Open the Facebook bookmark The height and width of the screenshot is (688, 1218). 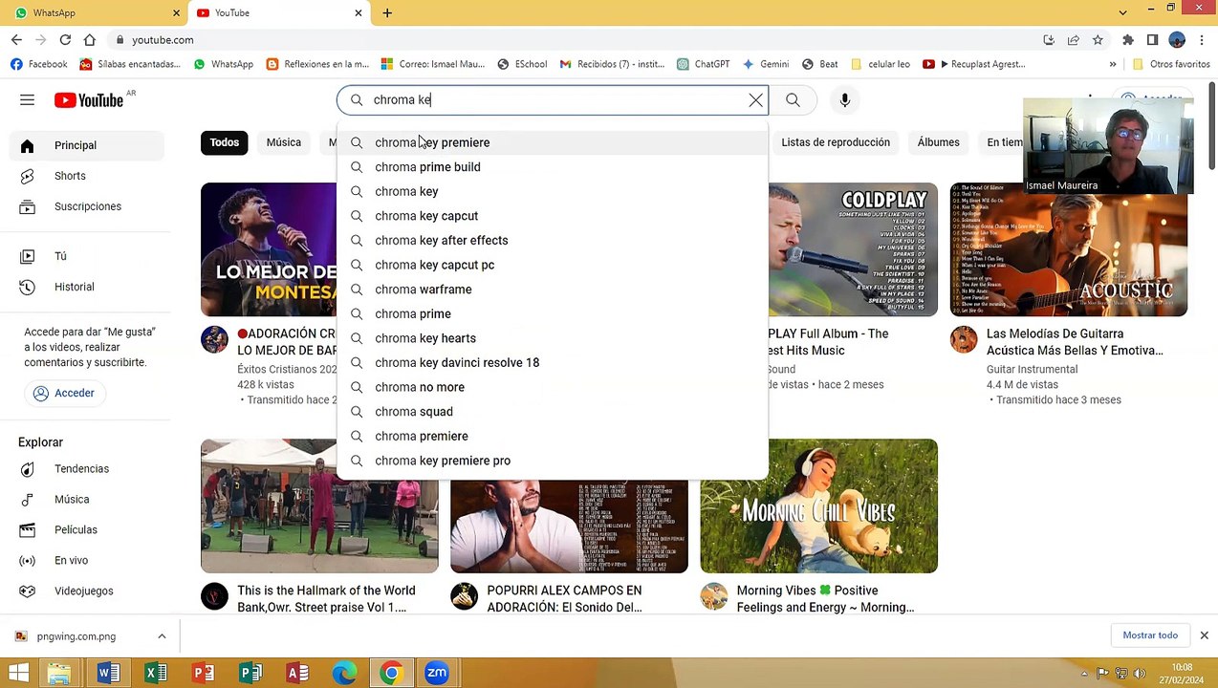coord(38,64)
